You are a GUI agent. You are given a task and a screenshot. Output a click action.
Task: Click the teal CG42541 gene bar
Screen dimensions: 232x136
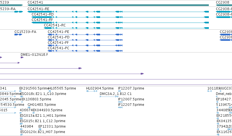(118, 5)
